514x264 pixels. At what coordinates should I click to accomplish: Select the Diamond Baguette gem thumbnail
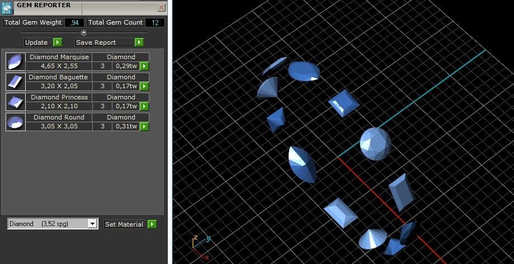pos(16,82)
